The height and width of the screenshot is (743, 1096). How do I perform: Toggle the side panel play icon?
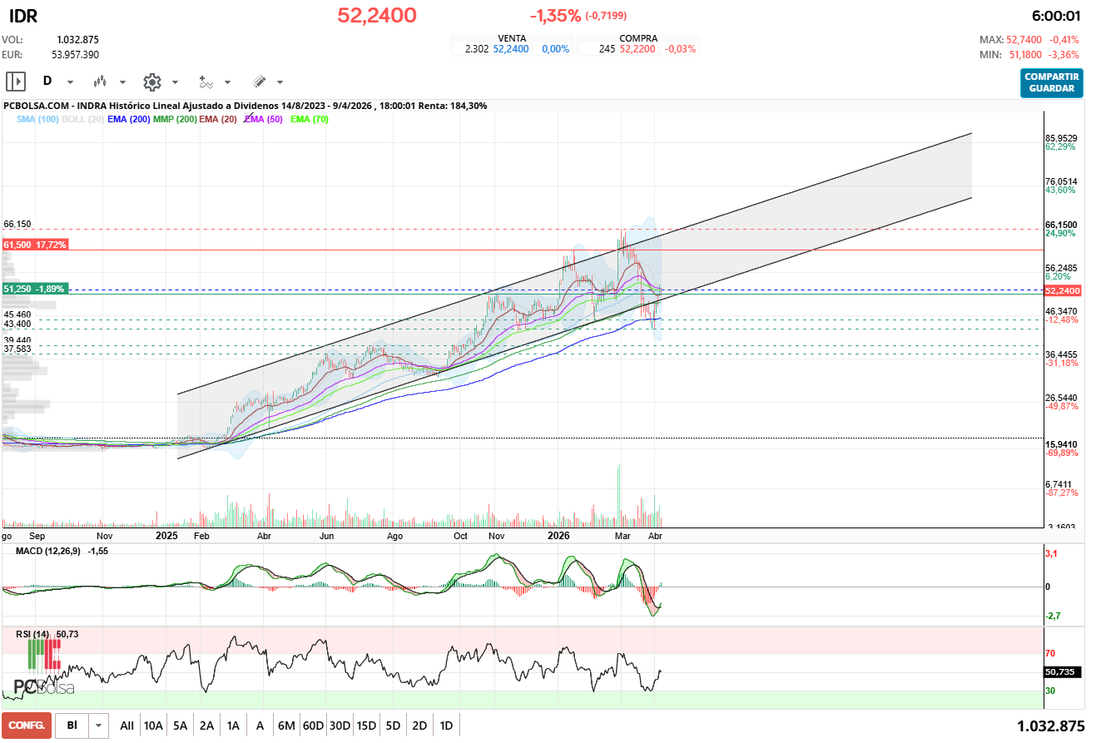click(16, 82)
